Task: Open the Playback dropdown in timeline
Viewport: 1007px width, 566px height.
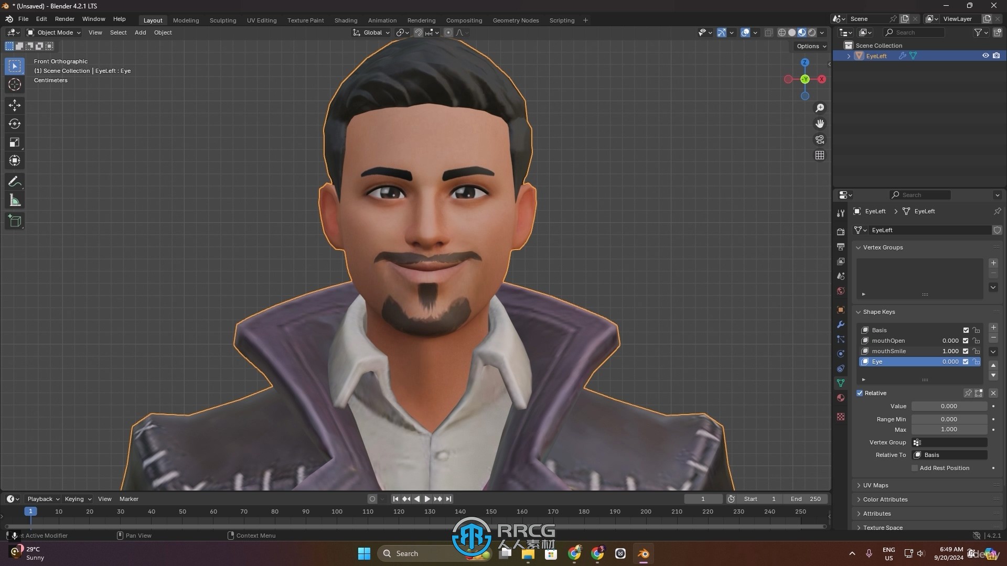Action: tap(43, 499)
